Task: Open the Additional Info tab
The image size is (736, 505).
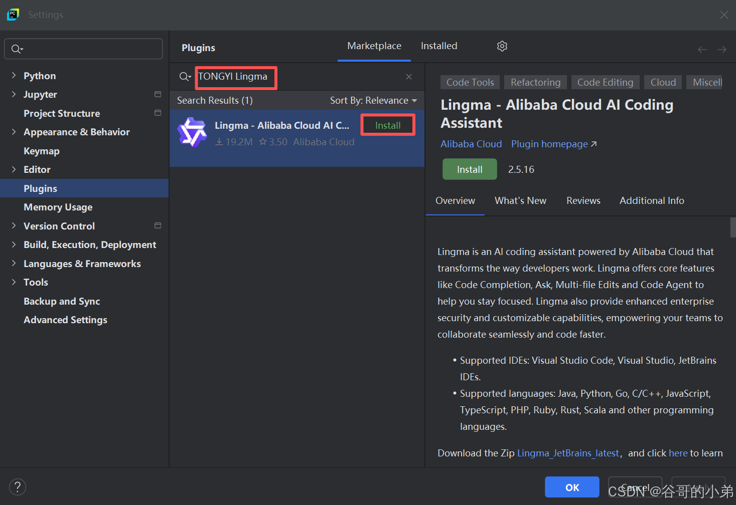Action: (x=652, y=200)
